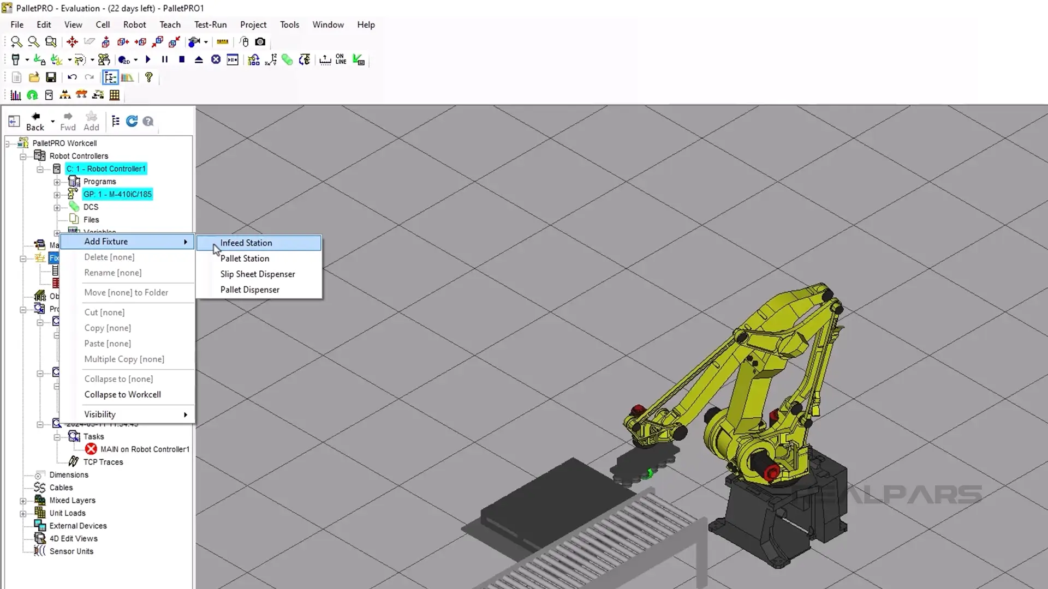Click the center view red arrows icon
Viewport: 1048px width, 589px height.
(72, 42)
